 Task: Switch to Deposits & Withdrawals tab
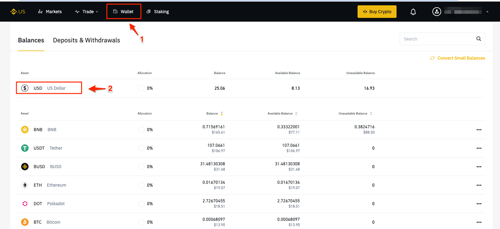86,40
